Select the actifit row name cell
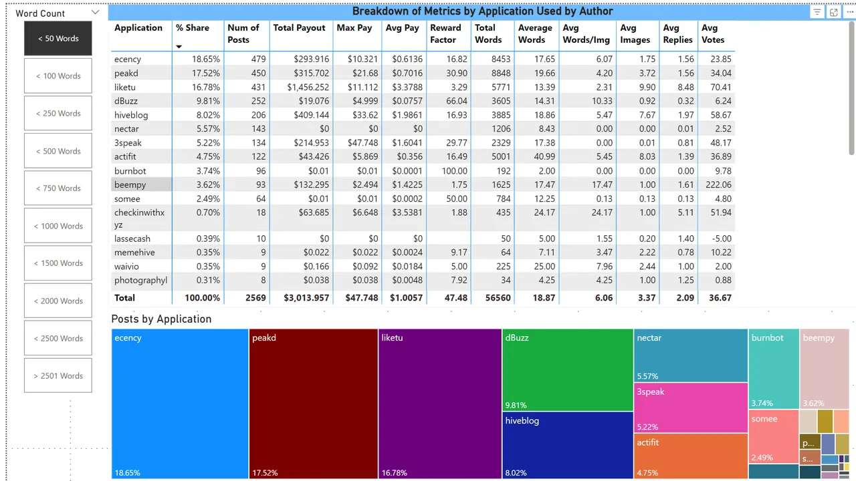The height and width of the screenshot is (481, 856). [141, 156]
